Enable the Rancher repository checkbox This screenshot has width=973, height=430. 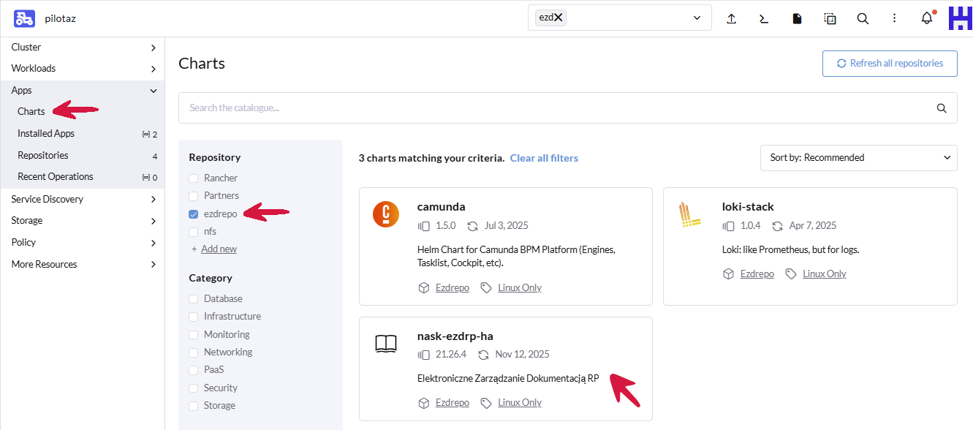(194, 178)
